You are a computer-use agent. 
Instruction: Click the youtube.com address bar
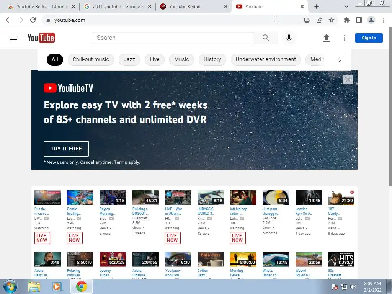pyautogui.click(x=173, y=20)
